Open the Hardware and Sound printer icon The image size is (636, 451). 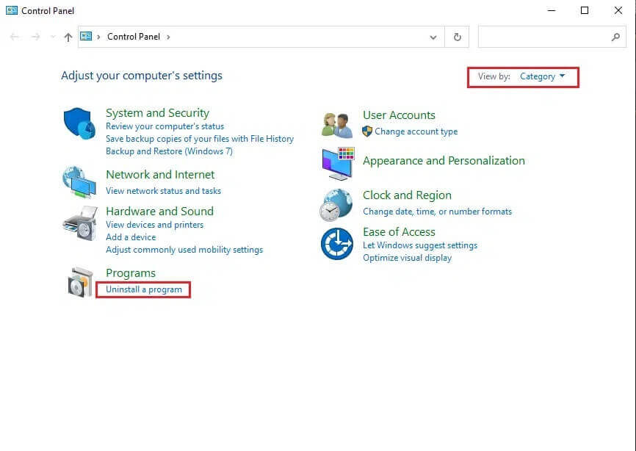coord(80,223)
